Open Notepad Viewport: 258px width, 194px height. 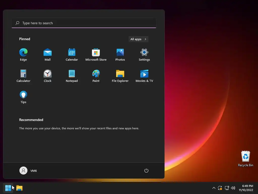pyautogui.click(x=72, y=76)
